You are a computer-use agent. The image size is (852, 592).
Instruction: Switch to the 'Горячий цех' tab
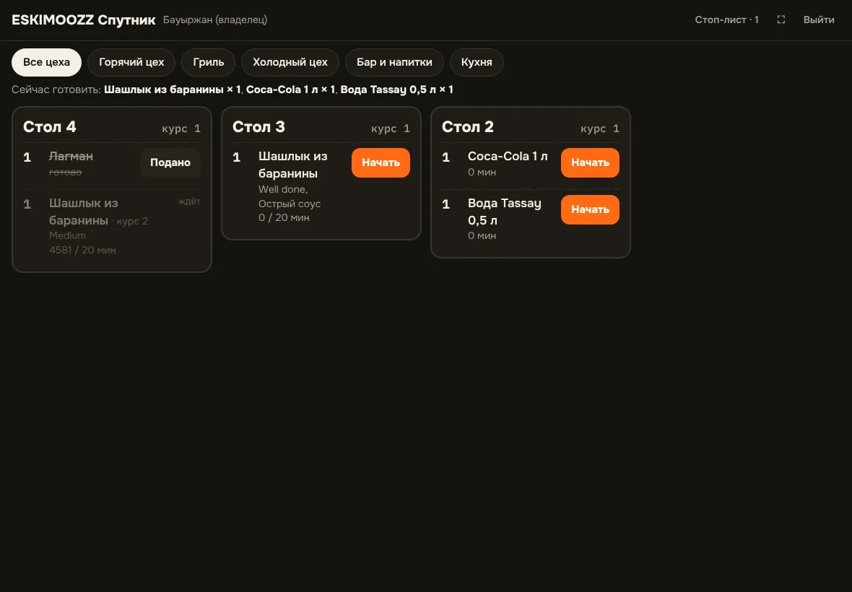tap(131, 63)
